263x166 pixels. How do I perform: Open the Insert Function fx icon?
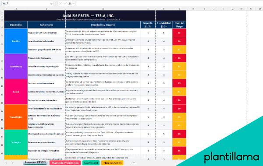pos(70,4)
